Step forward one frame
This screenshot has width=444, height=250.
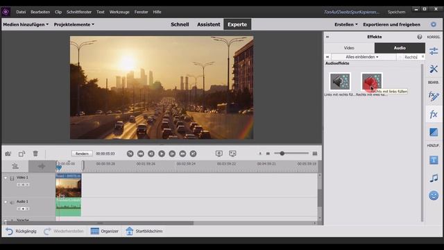point(172,153)
